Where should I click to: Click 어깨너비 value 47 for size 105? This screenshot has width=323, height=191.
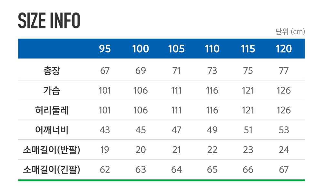[176, 130]
